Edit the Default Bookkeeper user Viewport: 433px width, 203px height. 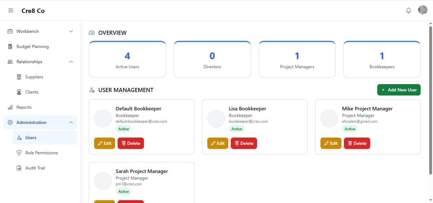(105, 143)
